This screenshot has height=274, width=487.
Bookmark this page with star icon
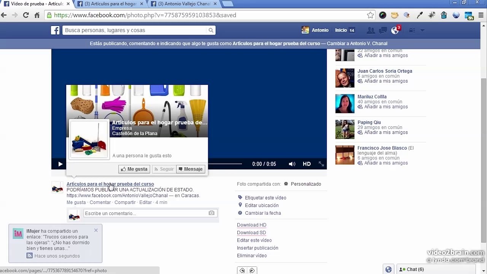click(x=370, y=15)
